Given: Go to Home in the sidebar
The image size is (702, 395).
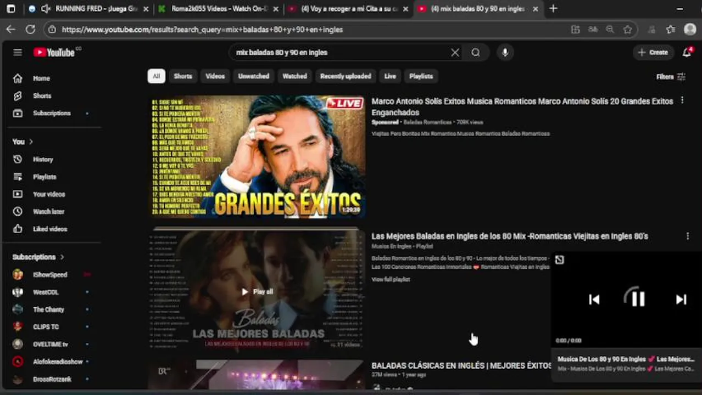Looking at the screenshot, I should point(41,78).
